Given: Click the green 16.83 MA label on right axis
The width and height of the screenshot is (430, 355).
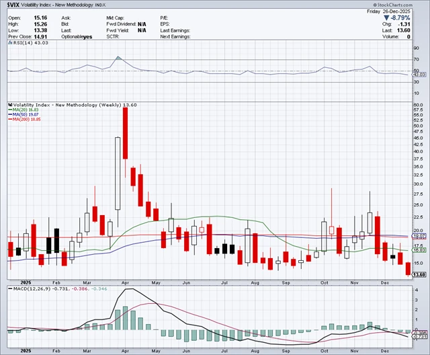Looking at the screenshot, I should point(419,249).
